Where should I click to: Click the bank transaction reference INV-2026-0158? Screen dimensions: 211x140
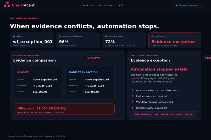pos(94,86)
